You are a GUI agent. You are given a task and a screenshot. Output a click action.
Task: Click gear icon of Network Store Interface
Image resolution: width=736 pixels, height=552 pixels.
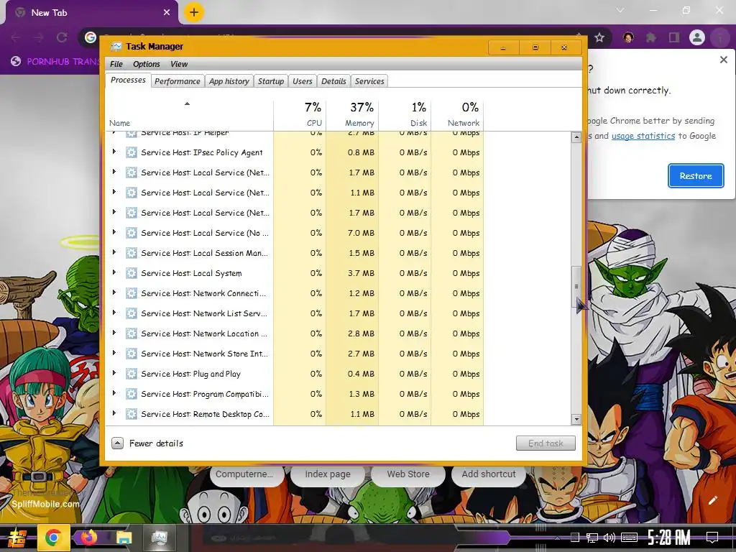132,354
